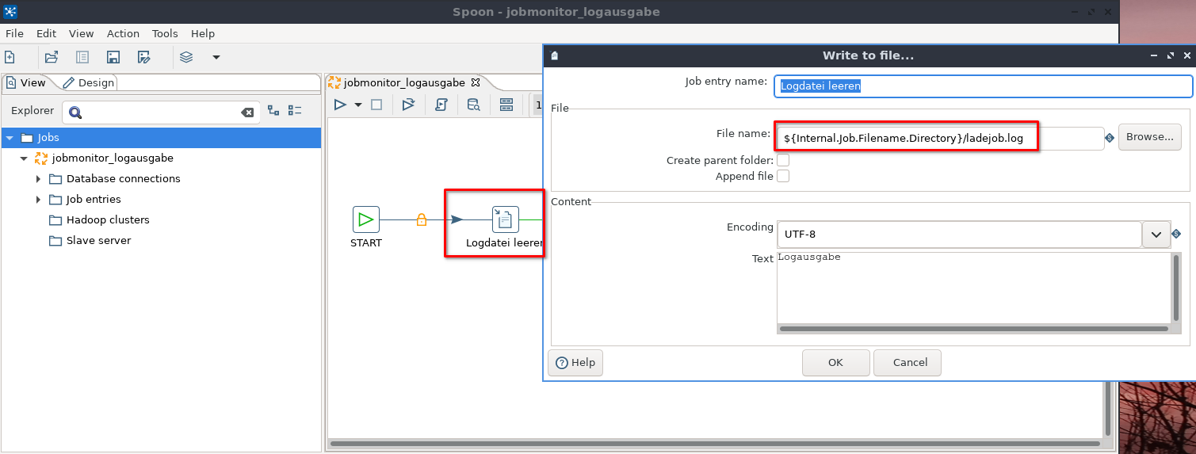Open the Help menu
The image size is (1196, 454).
203,33
